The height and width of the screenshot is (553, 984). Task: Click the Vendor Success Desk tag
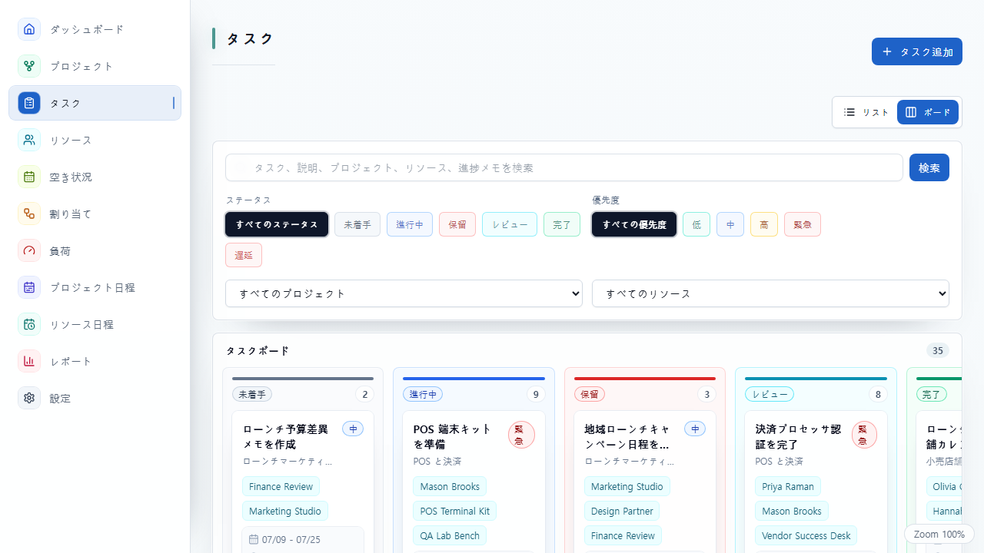[x=806, y=535]
